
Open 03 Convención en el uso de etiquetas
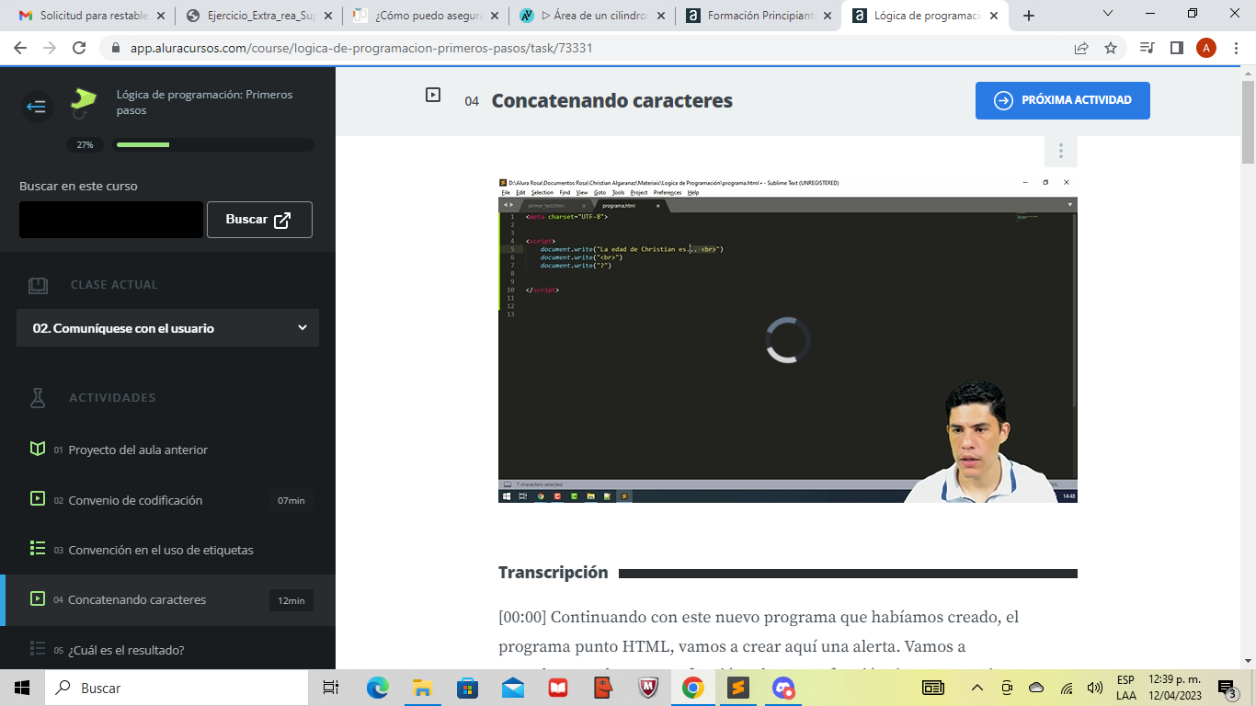coord(161,550)
